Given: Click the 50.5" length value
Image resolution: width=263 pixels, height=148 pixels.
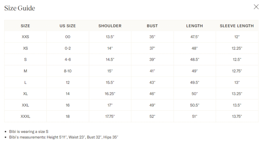Looking at the screenshot, I should coord(195,105).
